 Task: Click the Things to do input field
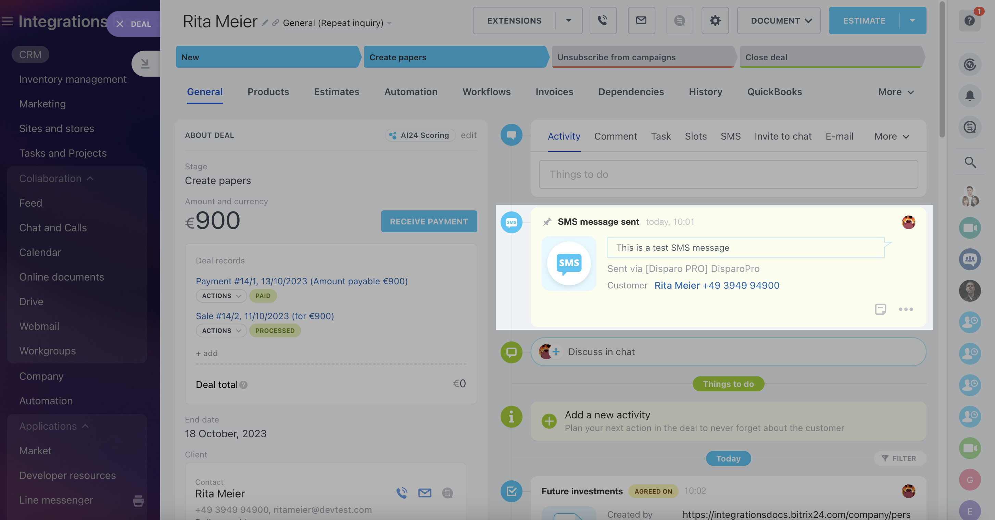pos(728,174)
